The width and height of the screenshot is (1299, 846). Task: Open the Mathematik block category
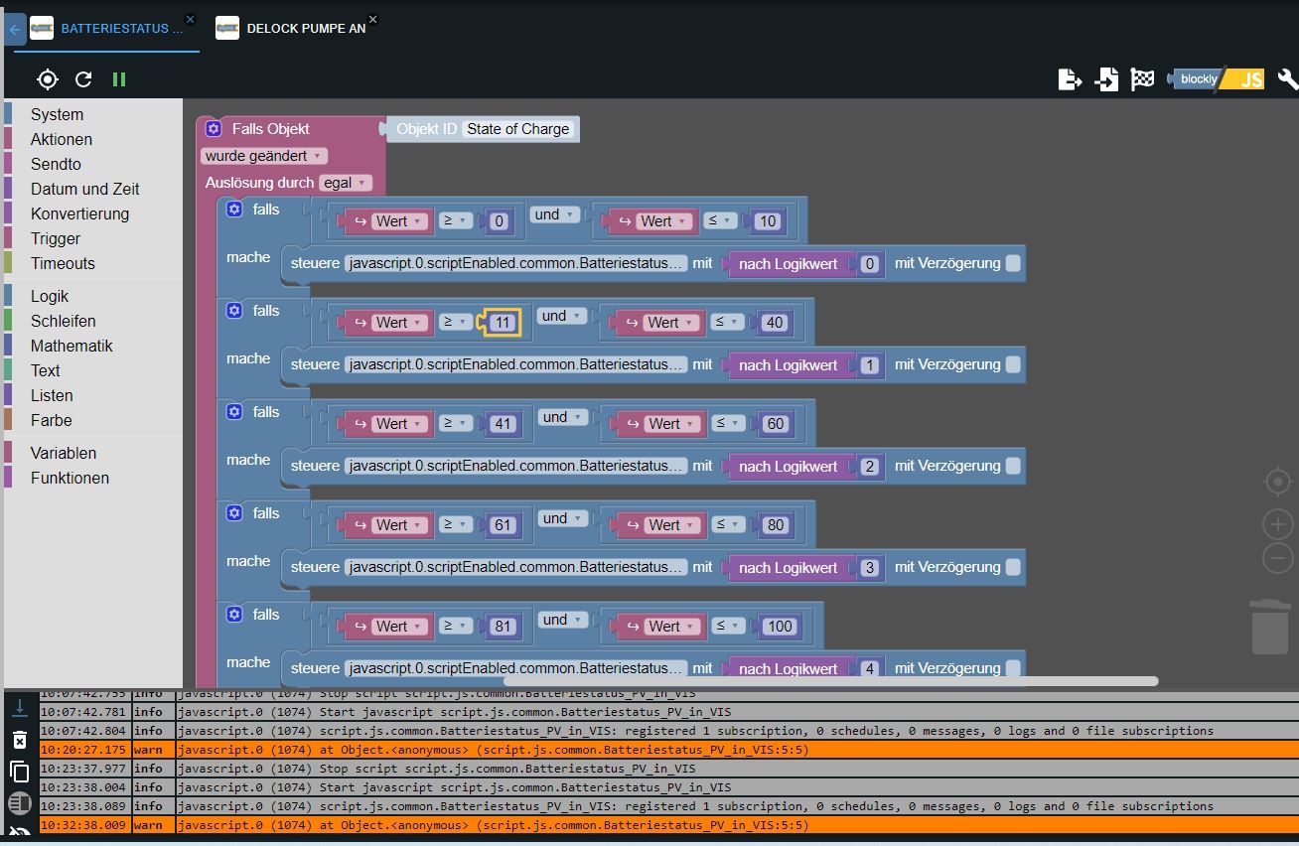72,346
